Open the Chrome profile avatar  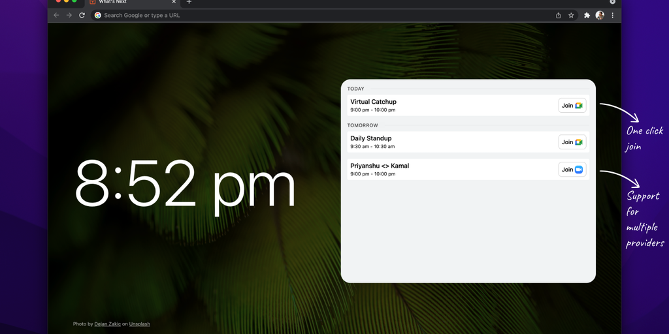600,15
